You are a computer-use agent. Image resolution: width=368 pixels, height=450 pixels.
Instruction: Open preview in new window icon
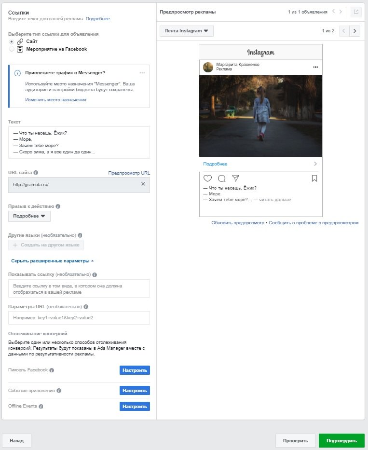click(x=356, y=12)
